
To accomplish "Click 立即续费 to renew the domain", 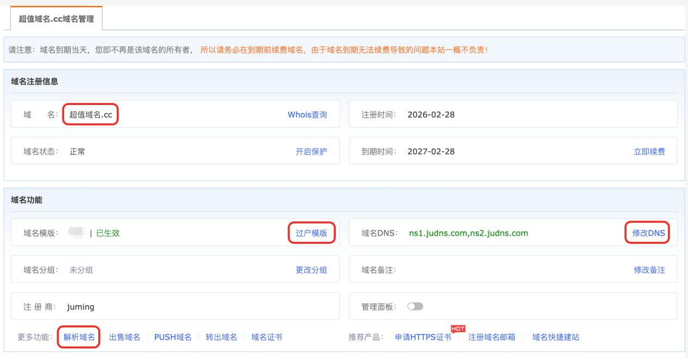I will [649, 152].
